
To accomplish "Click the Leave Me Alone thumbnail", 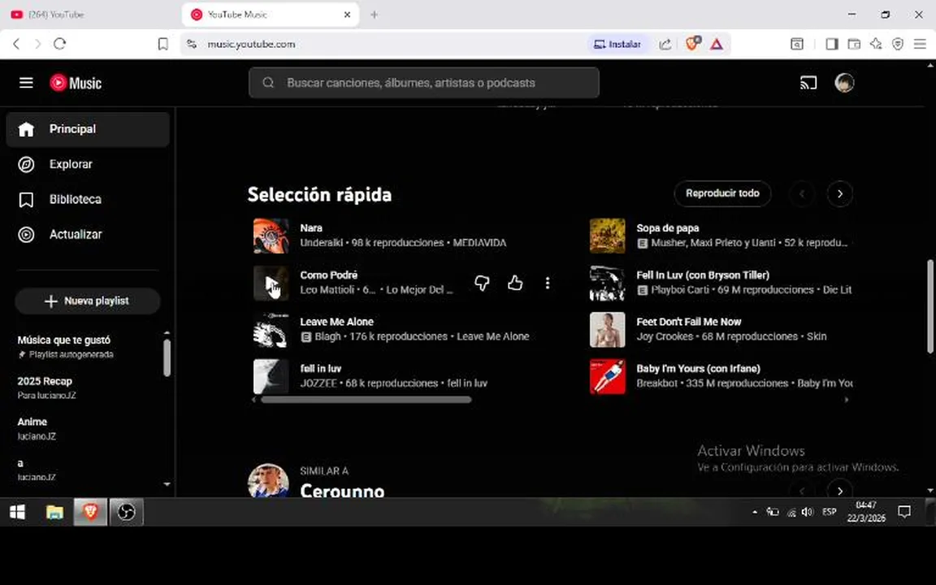I will [271, 330].
